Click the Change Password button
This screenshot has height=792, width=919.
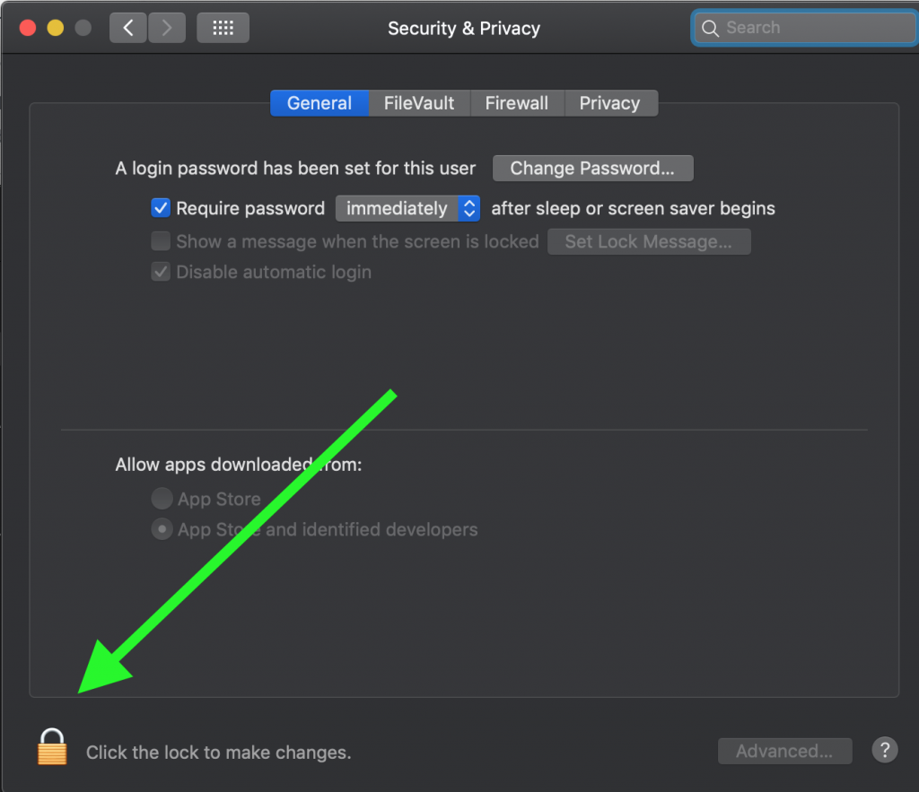coord(592,168)
